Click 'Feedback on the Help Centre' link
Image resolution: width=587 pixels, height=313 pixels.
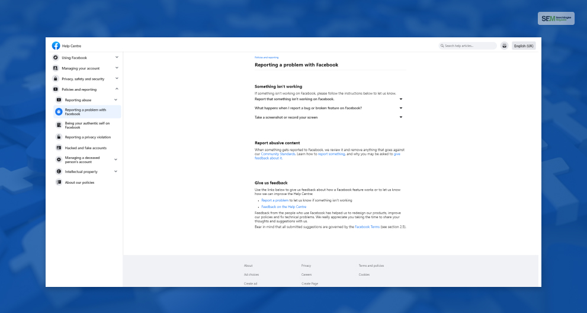click(284, 206)
